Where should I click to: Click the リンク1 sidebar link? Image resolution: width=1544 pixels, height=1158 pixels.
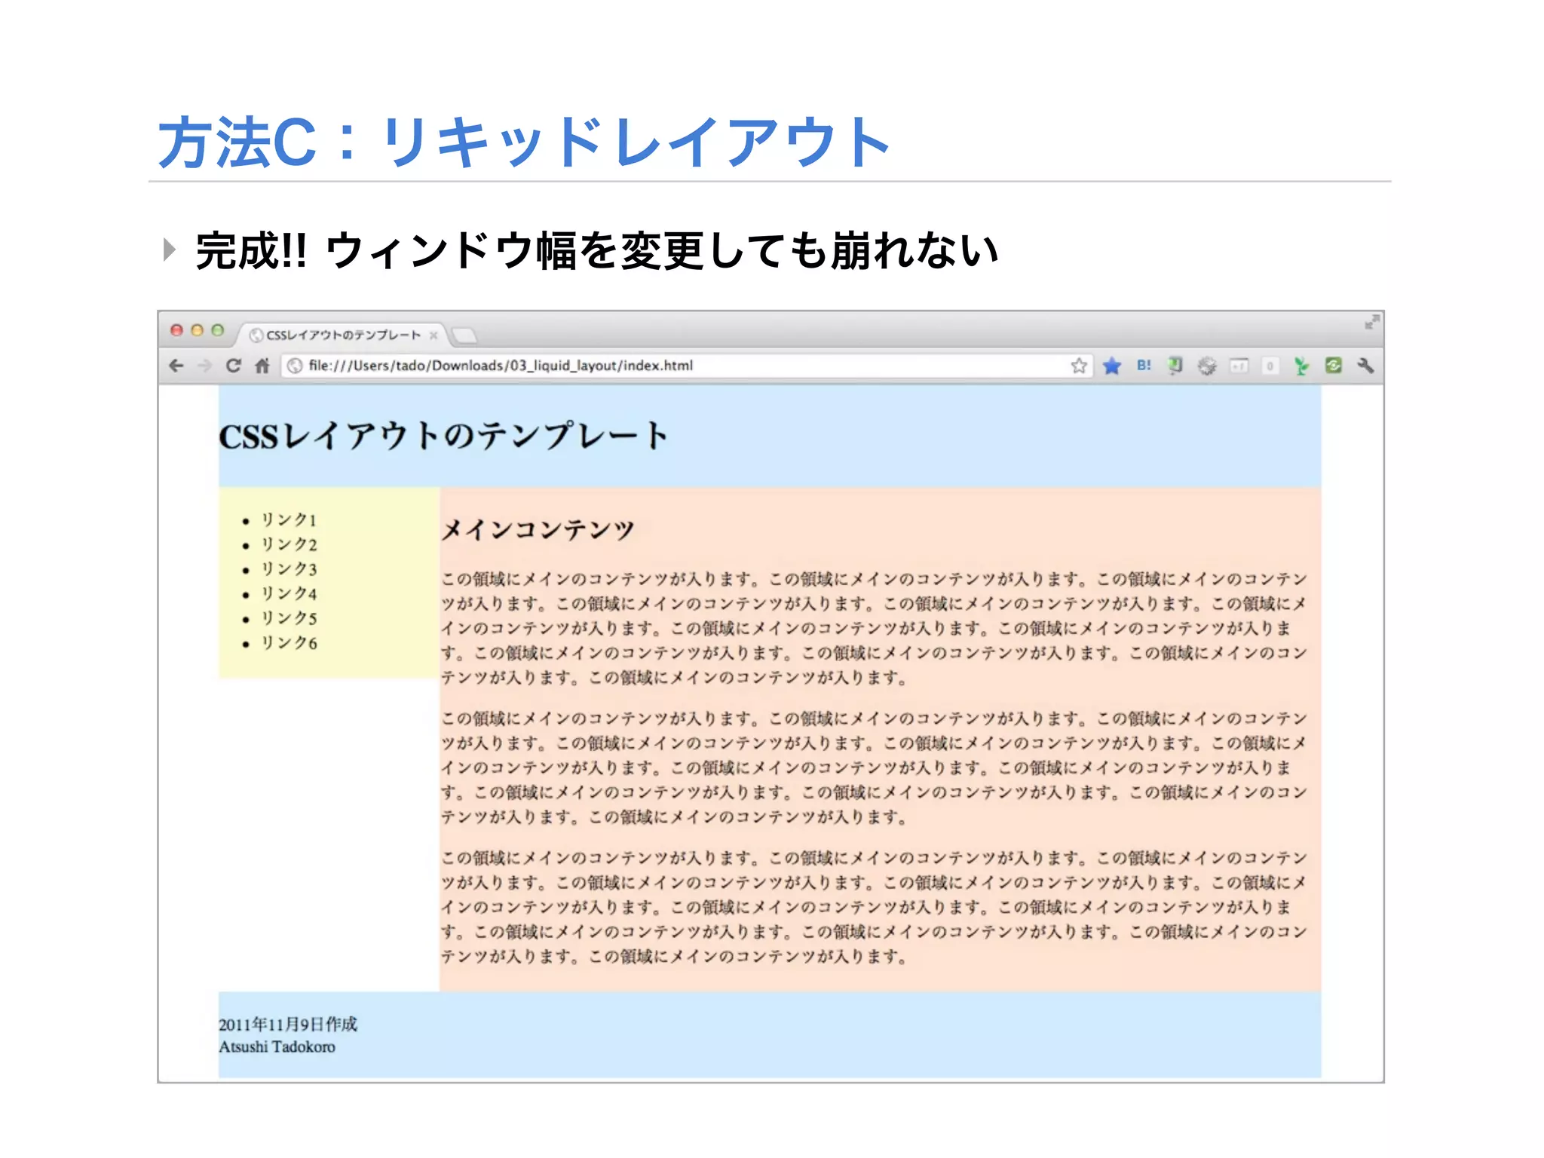click(x=289, y=519)
